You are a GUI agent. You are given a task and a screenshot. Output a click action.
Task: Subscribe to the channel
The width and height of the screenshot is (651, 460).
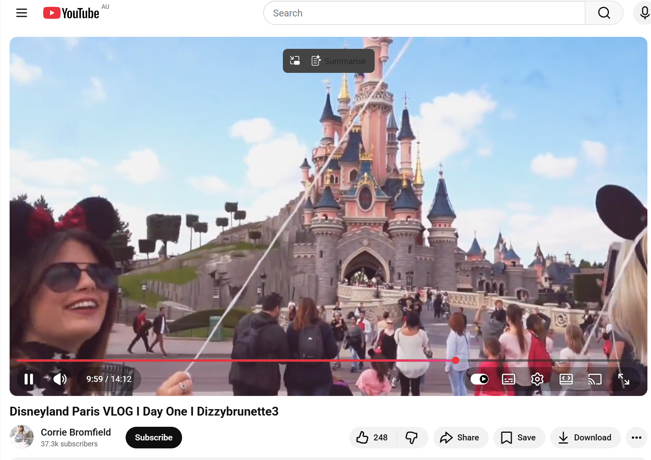(x=154, y=438)
